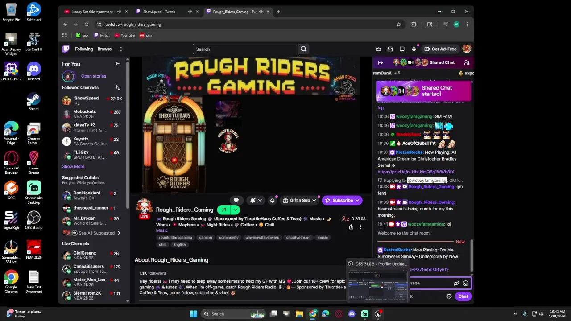Click the green arrow button by channel name

223,210
